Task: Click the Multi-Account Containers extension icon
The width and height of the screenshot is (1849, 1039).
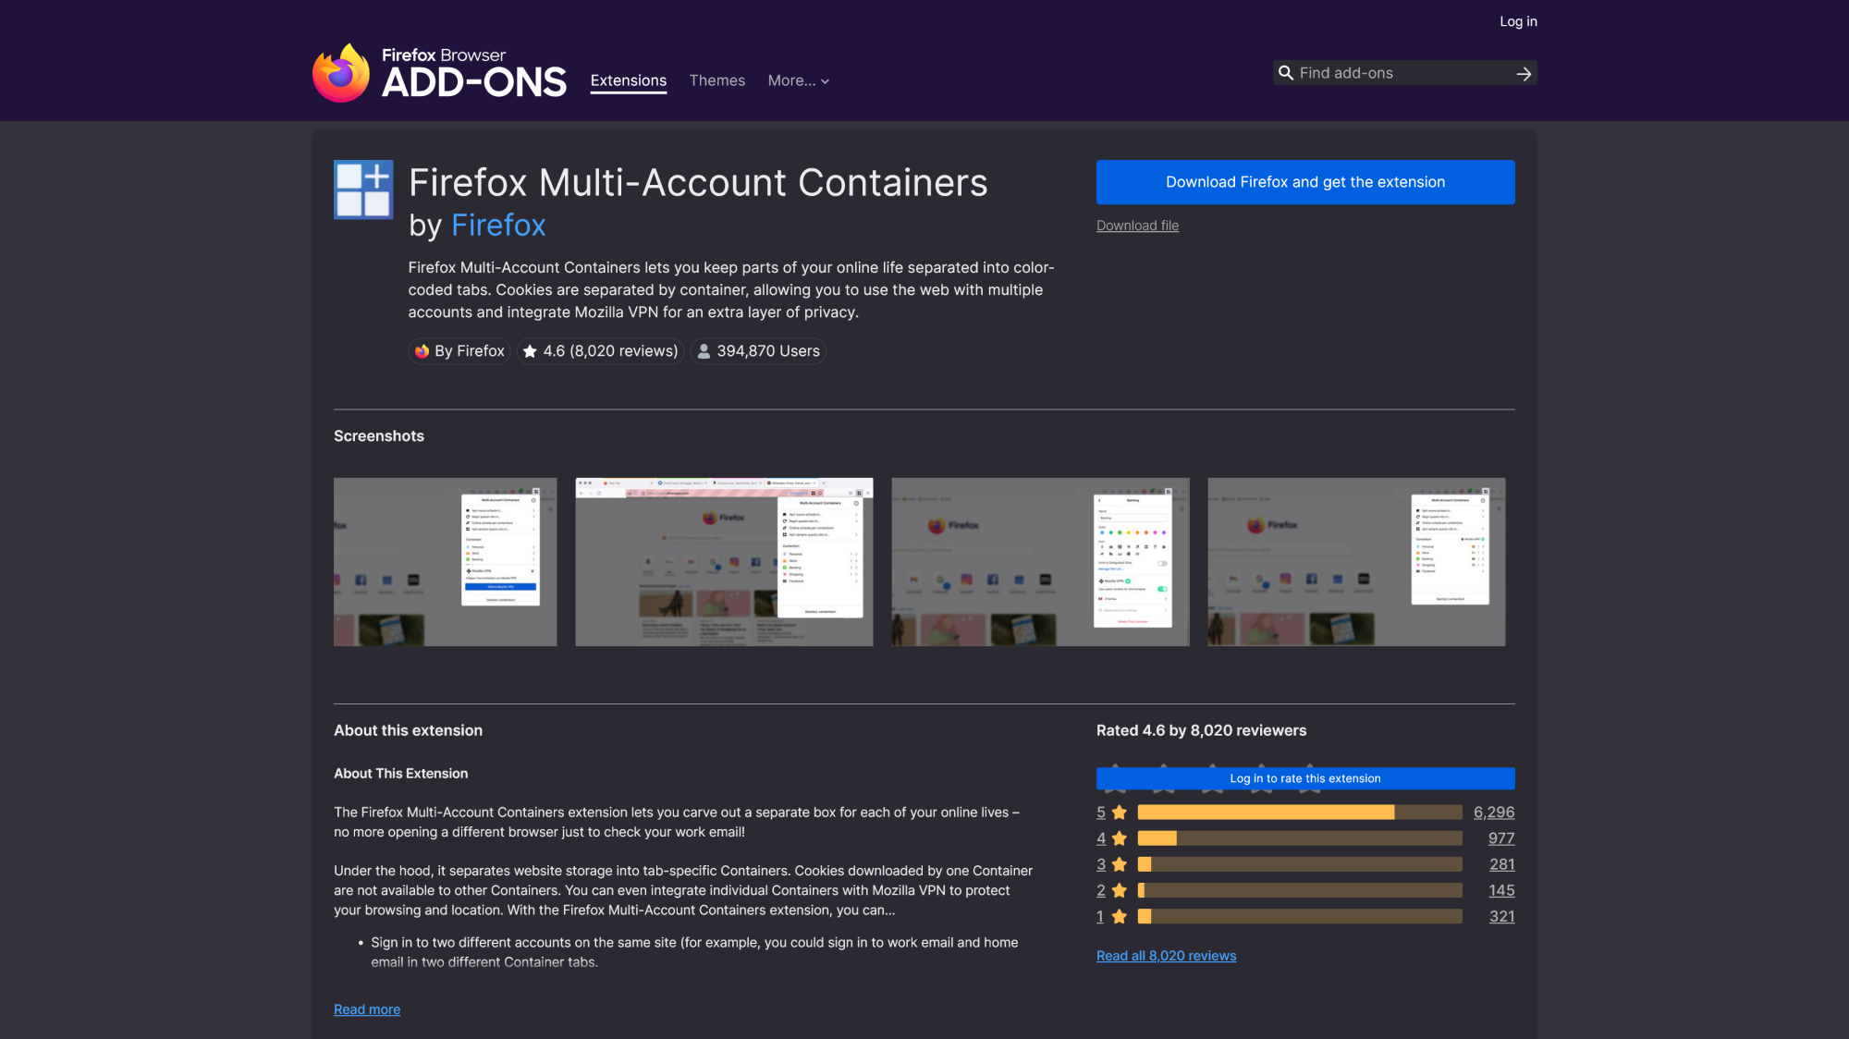Action: pyautogui.click(x=363, y=189)
